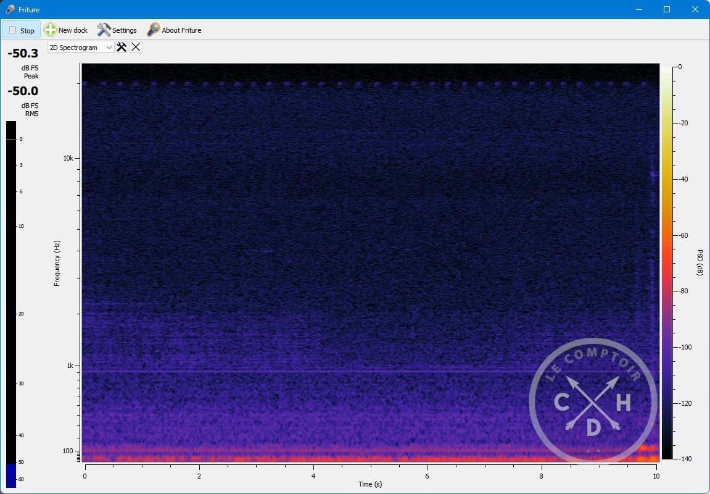
Task: Click the green New dock plus icon
Action: point(51,30)
